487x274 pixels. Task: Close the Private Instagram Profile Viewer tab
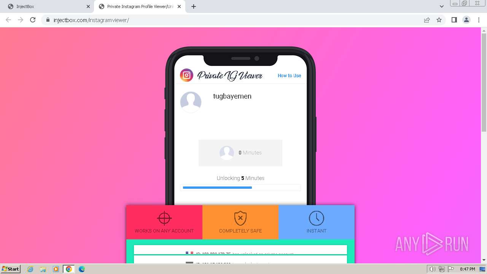pyautogui.click(x=179, y=6)
